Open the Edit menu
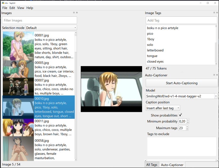The image size is (219, 168). [12, 8]
